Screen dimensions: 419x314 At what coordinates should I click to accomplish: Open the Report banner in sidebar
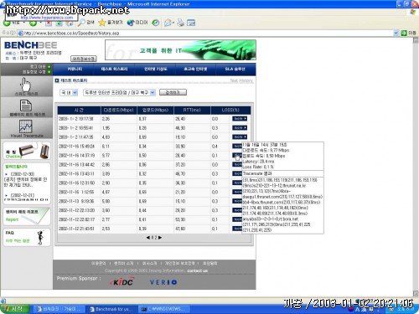tap(27, 216)
